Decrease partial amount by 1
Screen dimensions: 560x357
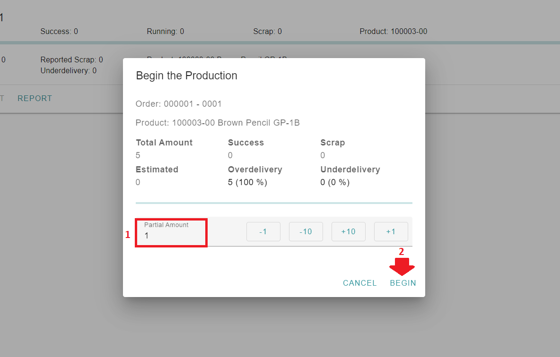coord(263,231)
